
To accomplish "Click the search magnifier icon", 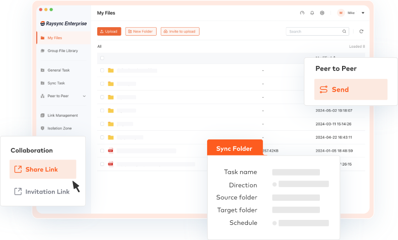I will [x=345, y=31].
